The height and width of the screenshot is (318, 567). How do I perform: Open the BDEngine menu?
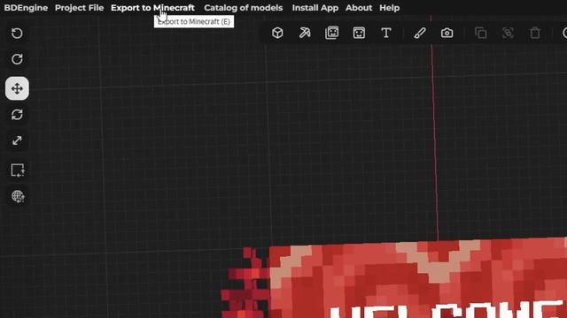click(26, 8)
